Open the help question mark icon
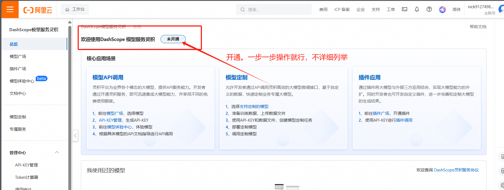This screenshot has width=504, height=190. (x=429, y=9)
